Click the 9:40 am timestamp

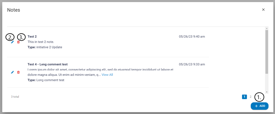coord(192,36)
